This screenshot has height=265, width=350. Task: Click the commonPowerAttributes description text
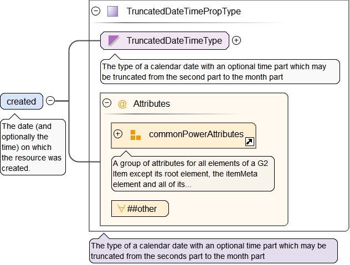(193, 174)
